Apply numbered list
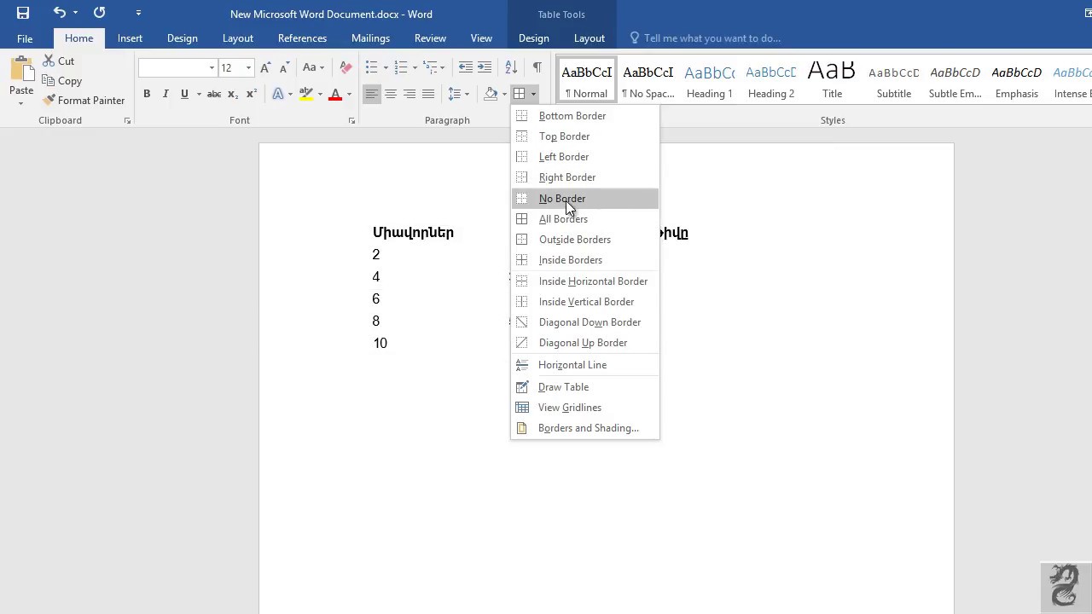Viewport: 1092px width, 614px height. tap(401, 67)
